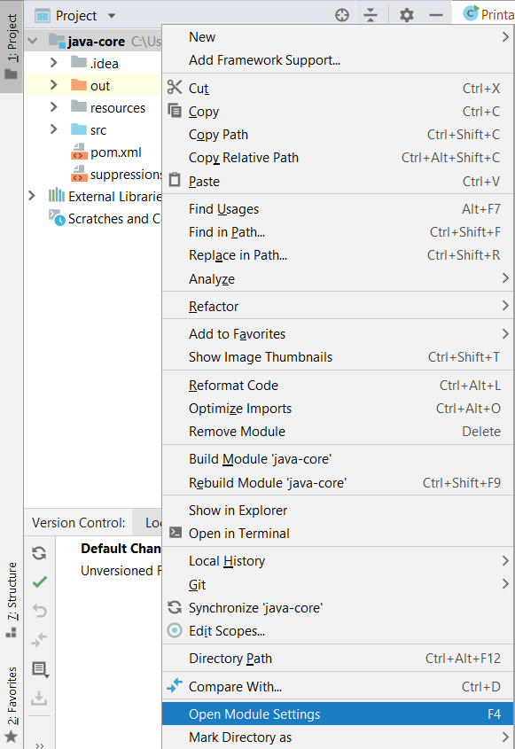Click the green commit changes checkmark
Viewport: 515px width, 749px height.
click(38, 581)
